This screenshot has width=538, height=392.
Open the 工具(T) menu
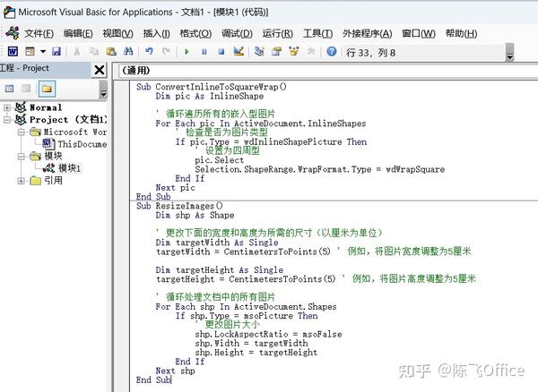[x=318, y=33]
